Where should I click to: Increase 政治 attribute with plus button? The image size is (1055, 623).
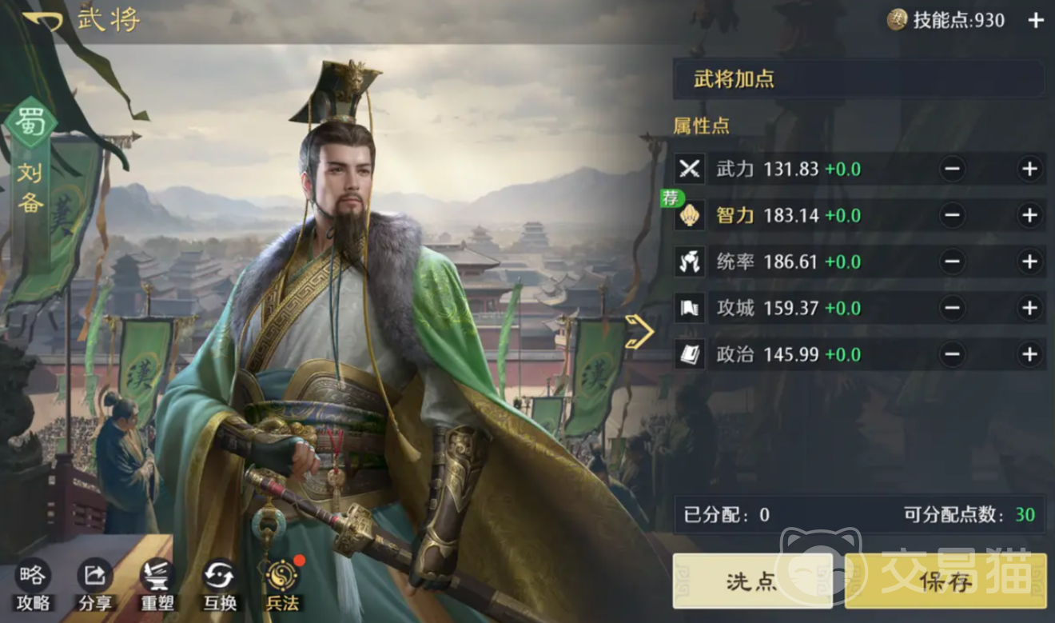1029,354
